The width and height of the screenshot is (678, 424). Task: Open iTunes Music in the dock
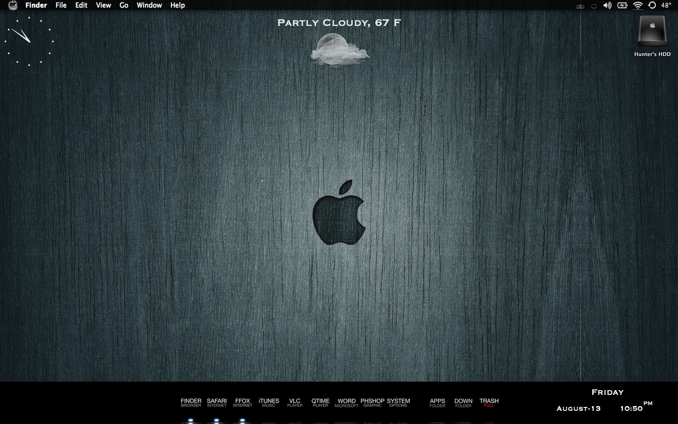coord(269,402)
